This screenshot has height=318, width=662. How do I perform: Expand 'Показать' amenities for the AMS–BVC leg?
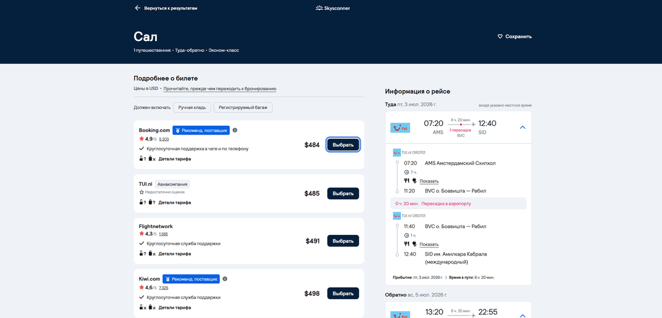point(429,181)
